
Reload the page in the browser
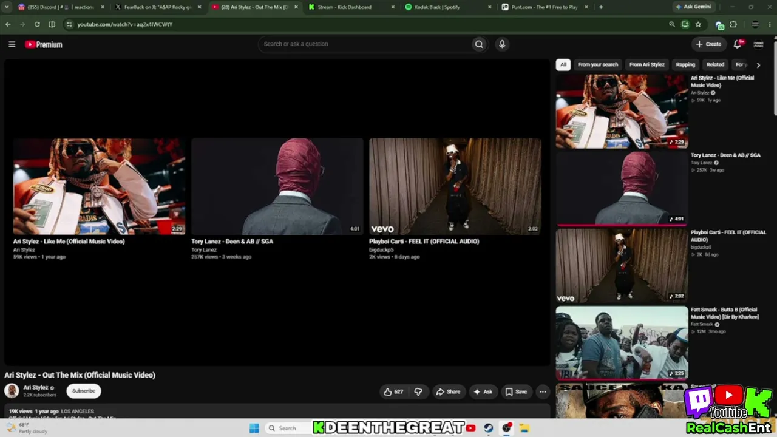pos(37,24)
